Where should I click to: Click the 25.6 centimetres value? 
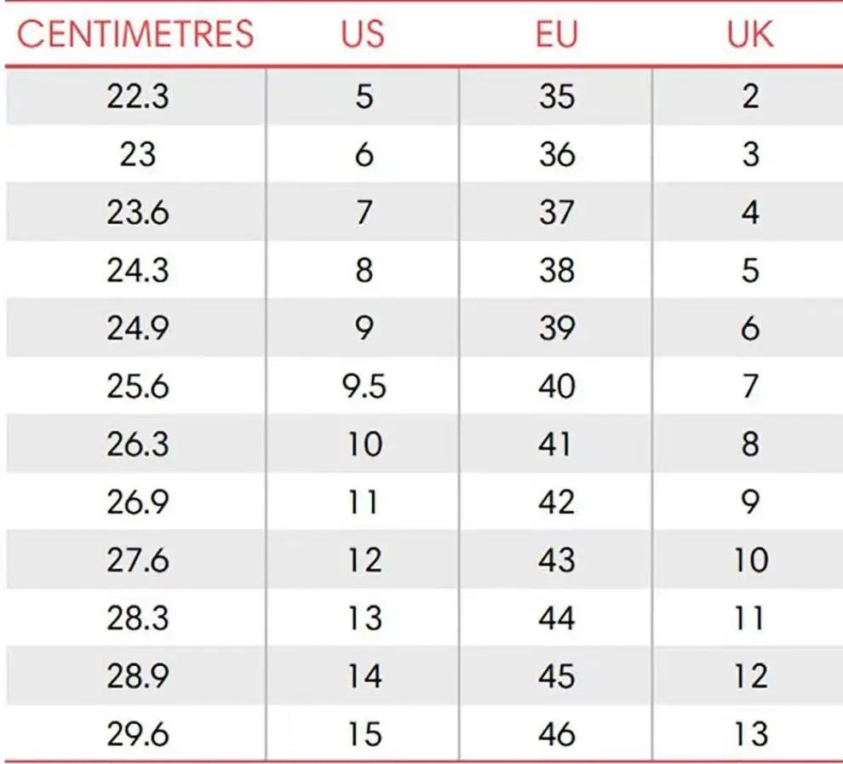(138, 387)
